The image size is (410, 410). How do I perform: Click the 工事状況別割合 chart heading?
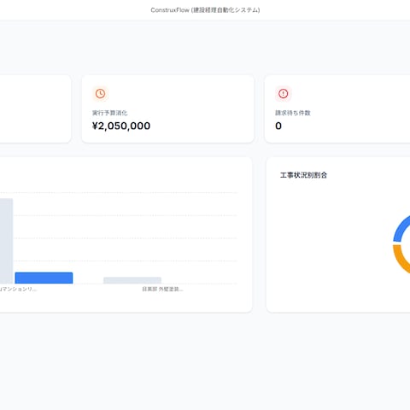[x=303, y=175]
